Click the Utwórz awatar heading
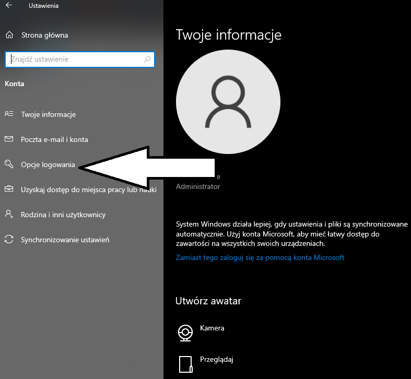 pyautogui.click(x=208, y=301)
